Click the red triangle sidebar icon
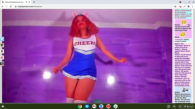Image resolution: width=195 pixels, height=109 pixels. pos(2,58)
